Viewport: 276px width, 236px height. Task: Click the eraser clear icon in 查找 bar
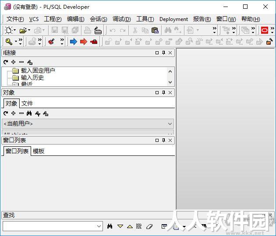click(x=149, y=226)
